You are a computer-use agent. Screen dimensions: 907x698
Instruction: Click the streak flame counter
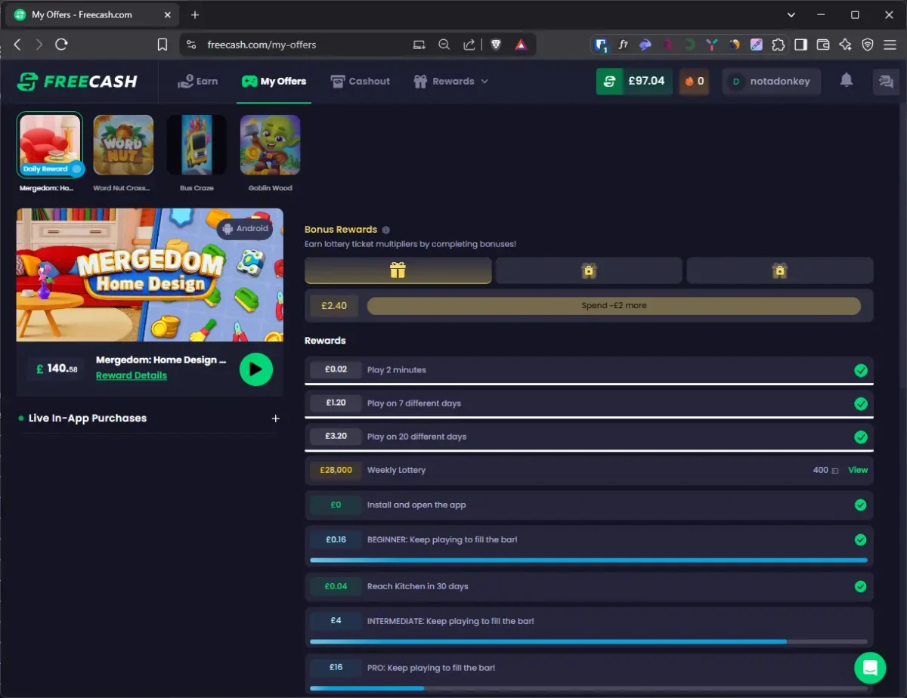pyautogui.click(x=694, y=82)
